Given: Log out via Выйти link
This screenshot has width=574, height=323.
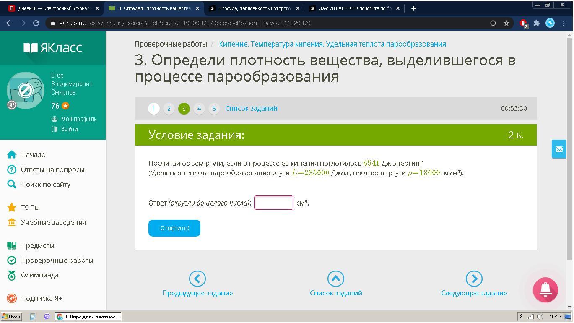Looking at the screenshot, I should point(69,129).
